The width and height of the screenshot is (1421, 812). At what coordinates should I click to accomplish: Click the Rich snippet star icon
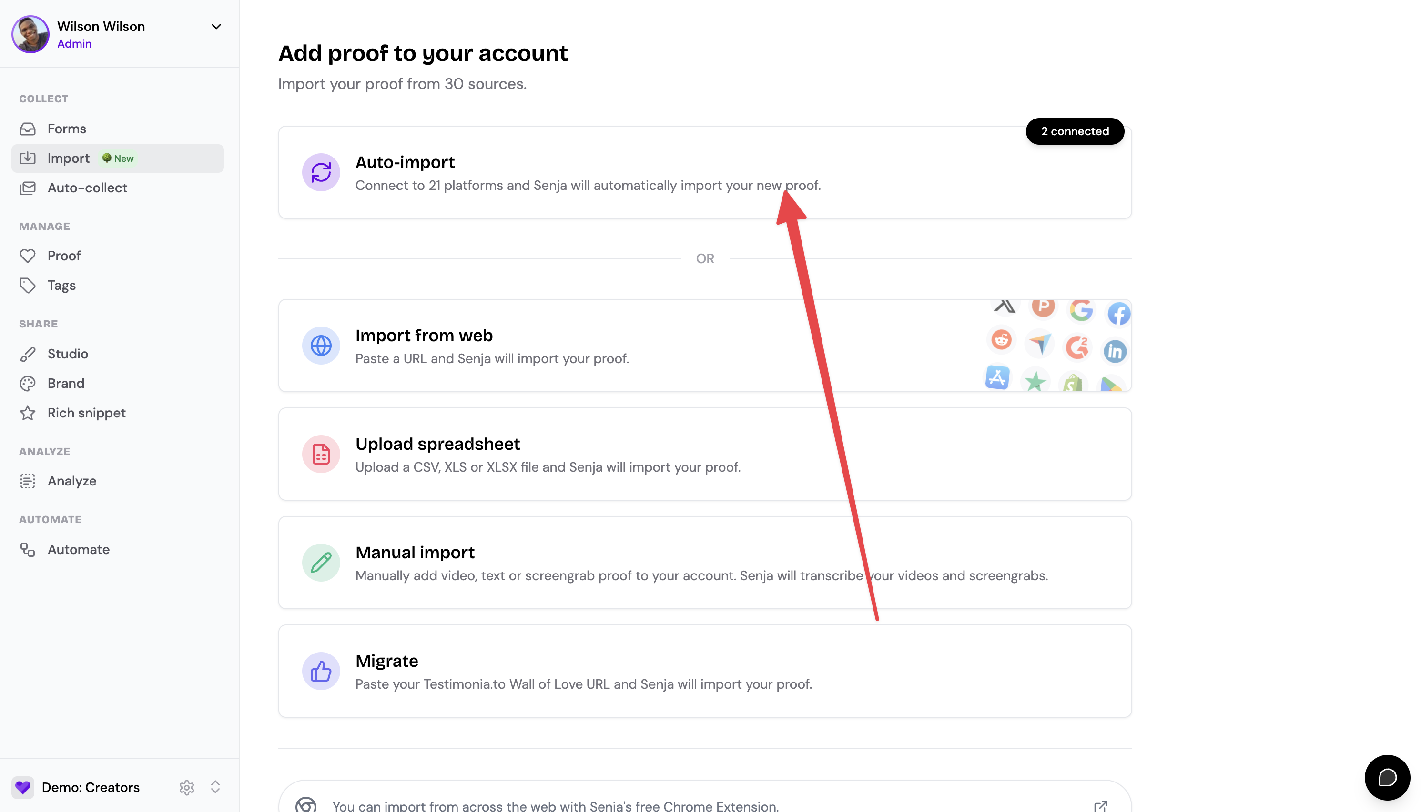click(x=27, y=413)
